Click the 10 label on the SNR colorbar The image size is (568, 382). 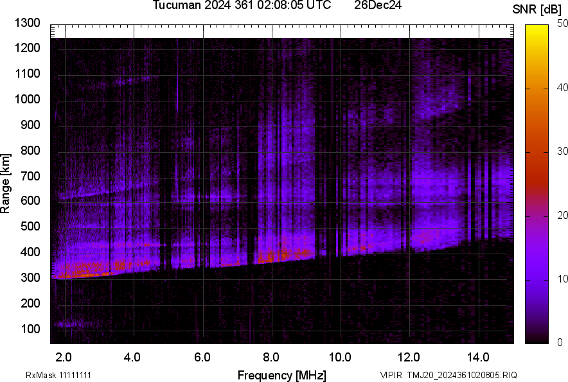[563, 279]
